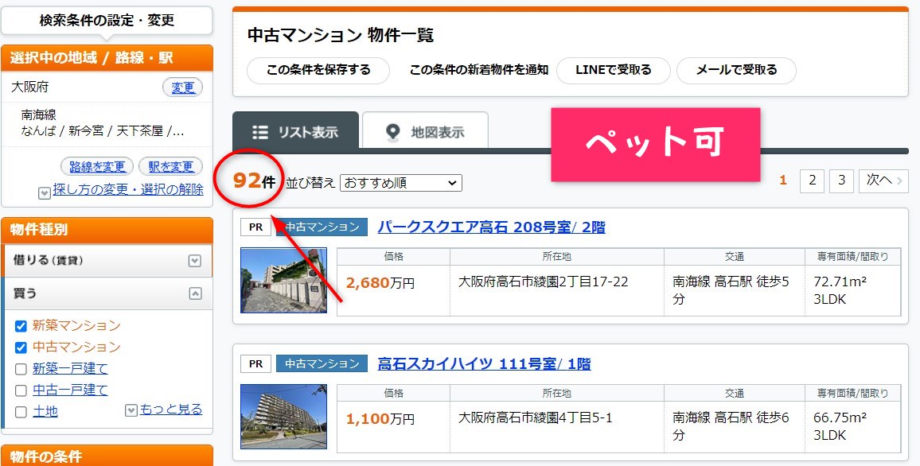
Task: Uncheck the 新築マンション checkbox
Action: [x=21, y=326]
